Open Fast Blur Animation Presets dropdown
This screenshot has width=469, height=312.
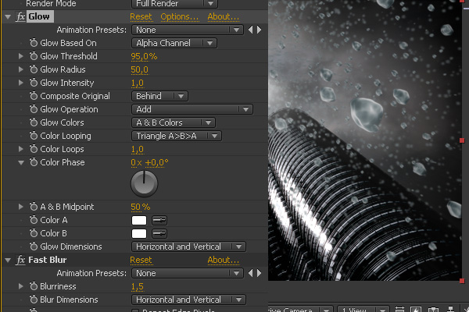pos(188,273)
